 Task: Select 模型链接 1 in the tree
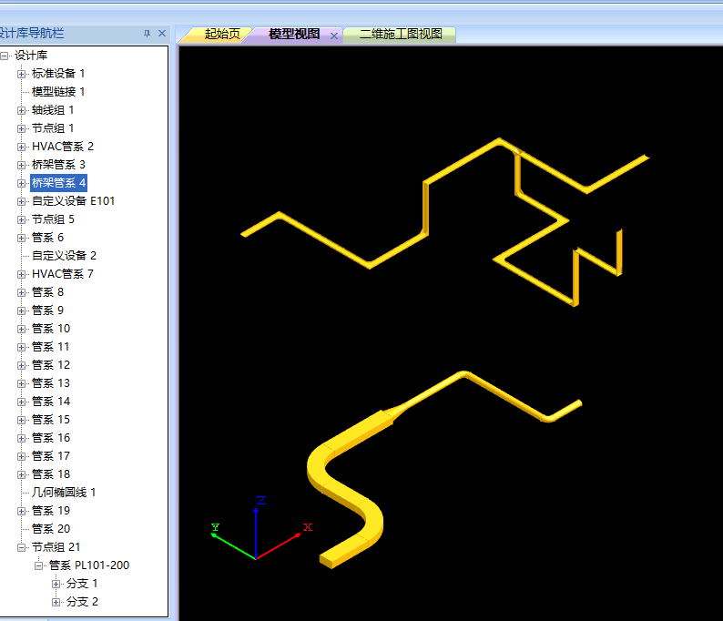coord(58,92)
